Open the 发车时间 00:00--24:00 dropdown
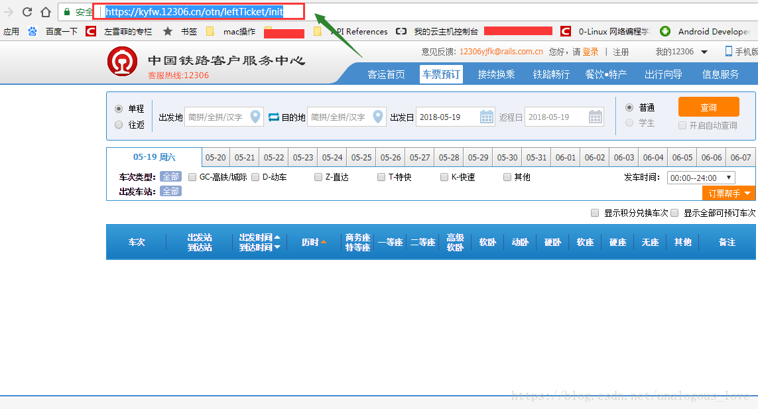Viewport: 758px width, 409px height. tap(701, 178)
